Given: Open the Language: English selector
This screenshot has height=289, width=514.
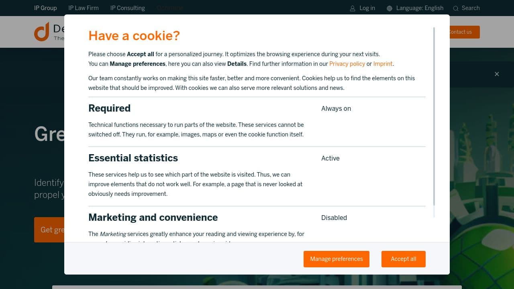Looking at the screenshot, I should click(x=420, y=8).
